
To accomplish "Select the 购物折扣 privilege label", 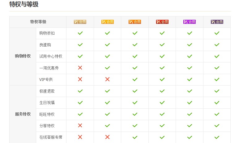I will [47, 33].
